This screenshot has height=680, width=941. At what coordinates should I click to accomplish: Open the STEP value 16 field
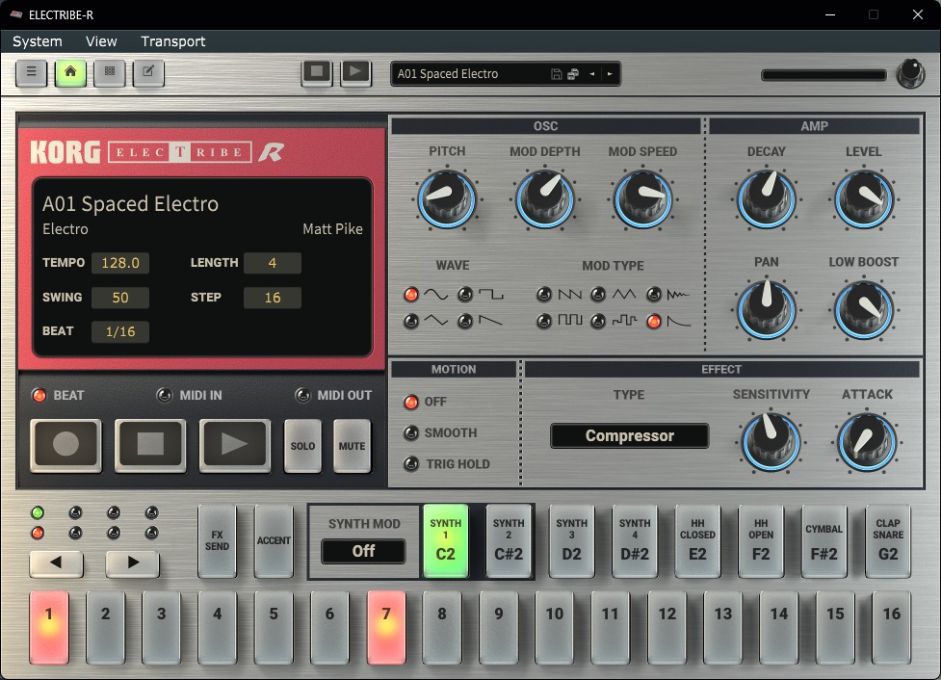273,297
